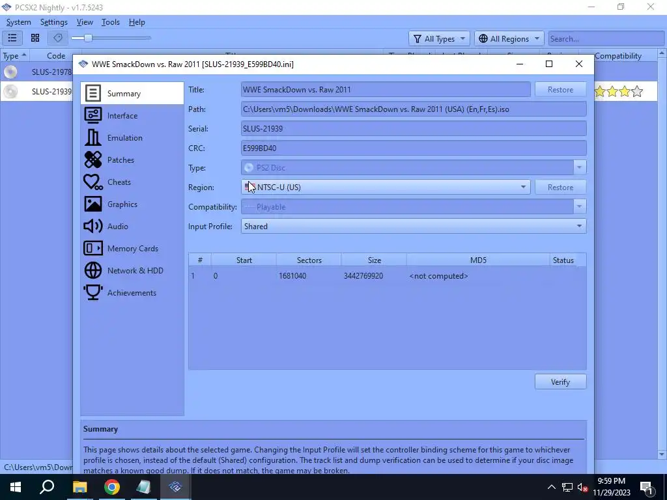Expand the All Types filter dropdown

pyautogui.click(x=440, y=38)
